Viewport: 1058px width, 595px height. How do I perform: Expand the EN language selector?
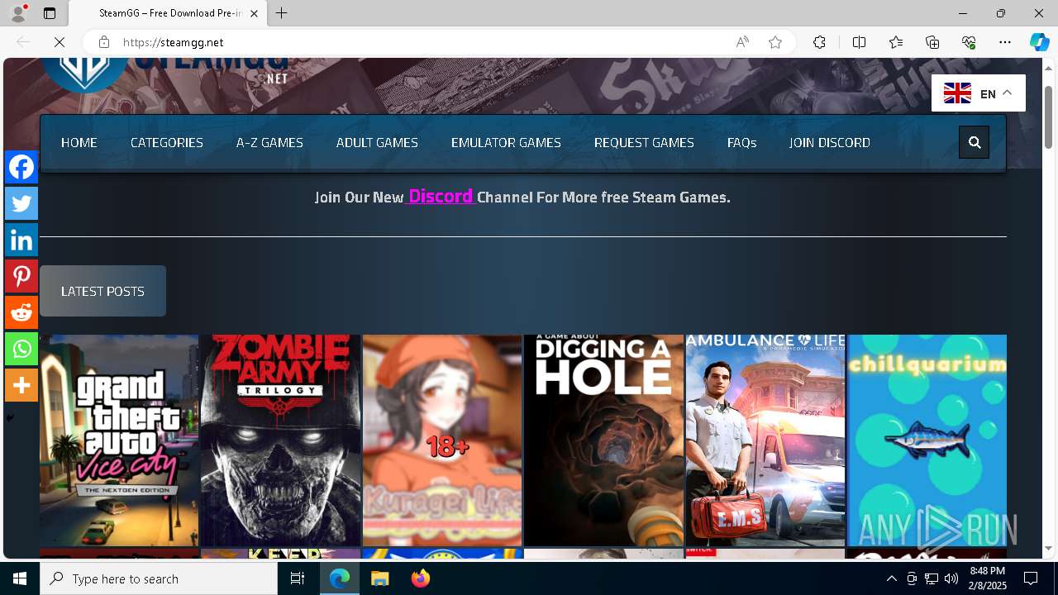[979, 93]
